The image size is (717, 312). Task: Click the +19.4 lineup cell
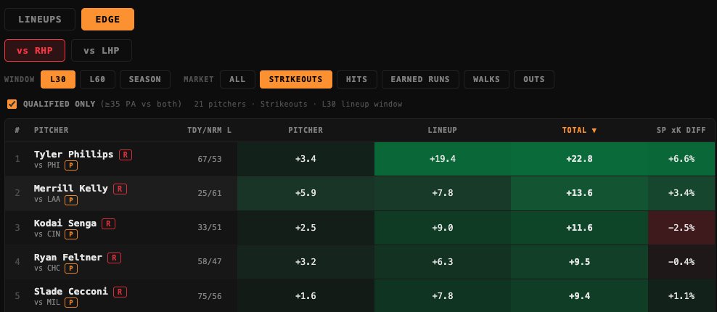pyautogui.click(x=442, y=159)
